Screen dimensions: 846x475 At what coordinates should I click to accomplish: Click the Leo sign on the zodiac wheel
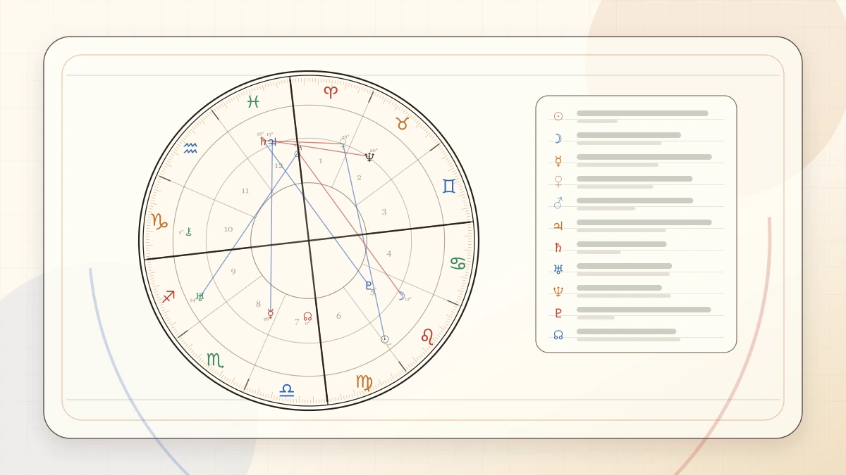coord(427,336)
